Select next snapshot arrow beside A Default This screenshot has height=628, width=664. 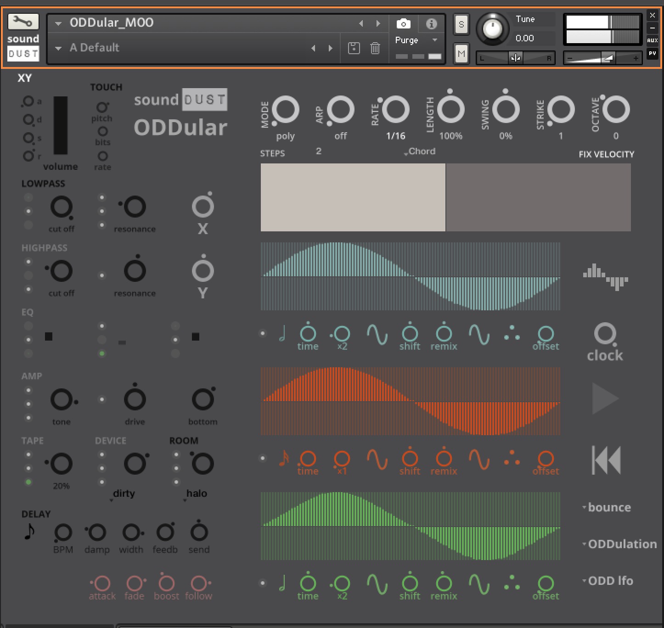330,48
